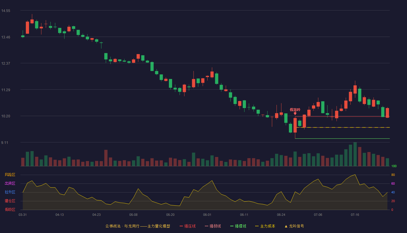Select the 风险区 zone label
Screen dimensions: 407x233
click(x=10, y=175)
